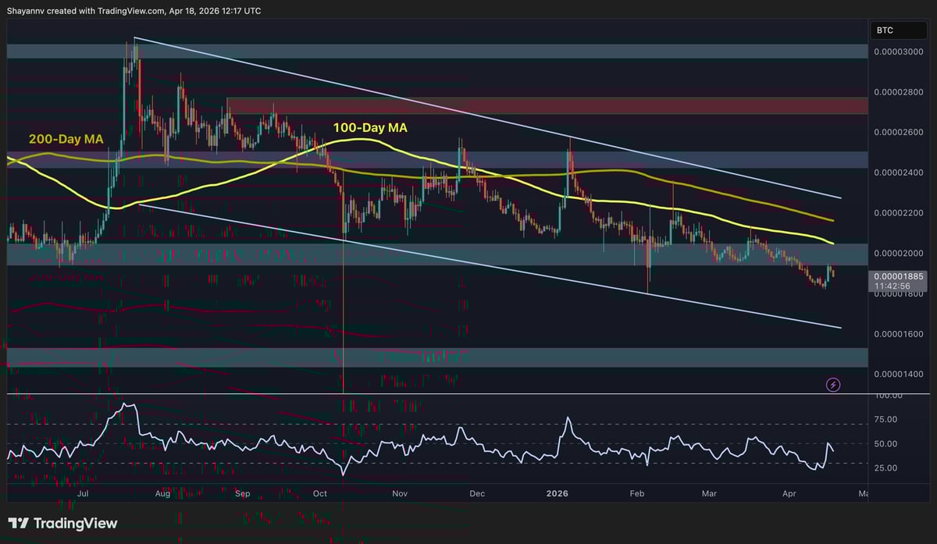Click the 100-Day MA annotation label
Screen dimensions: 937x544
370,127
